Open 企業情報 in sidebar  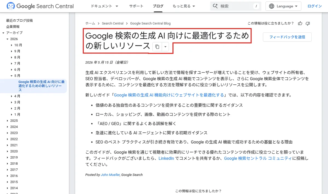point(13,27)
